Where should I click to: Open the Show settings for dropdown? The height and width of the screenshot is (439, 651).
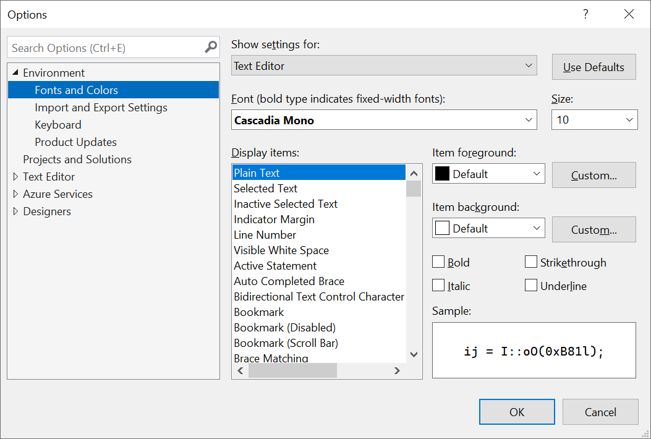(x=384, y=66)
